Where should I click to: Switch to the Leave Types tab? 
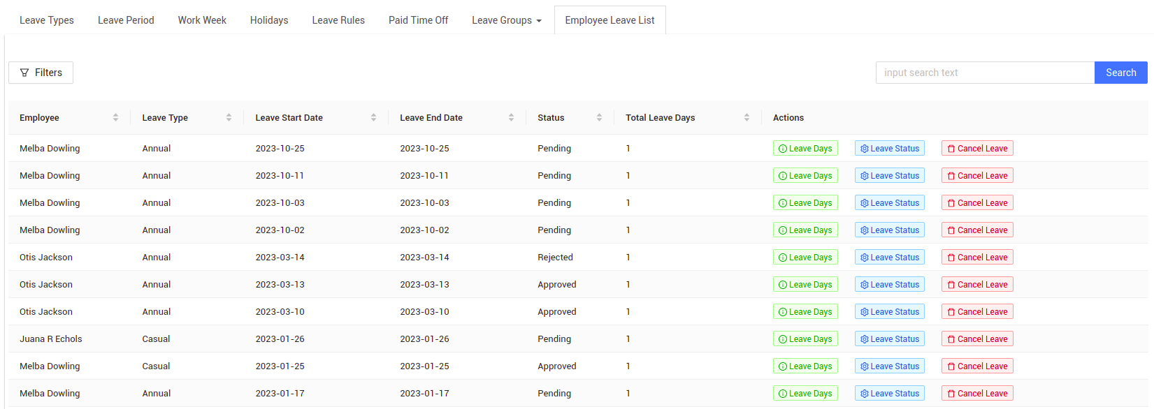pos(47,20)
